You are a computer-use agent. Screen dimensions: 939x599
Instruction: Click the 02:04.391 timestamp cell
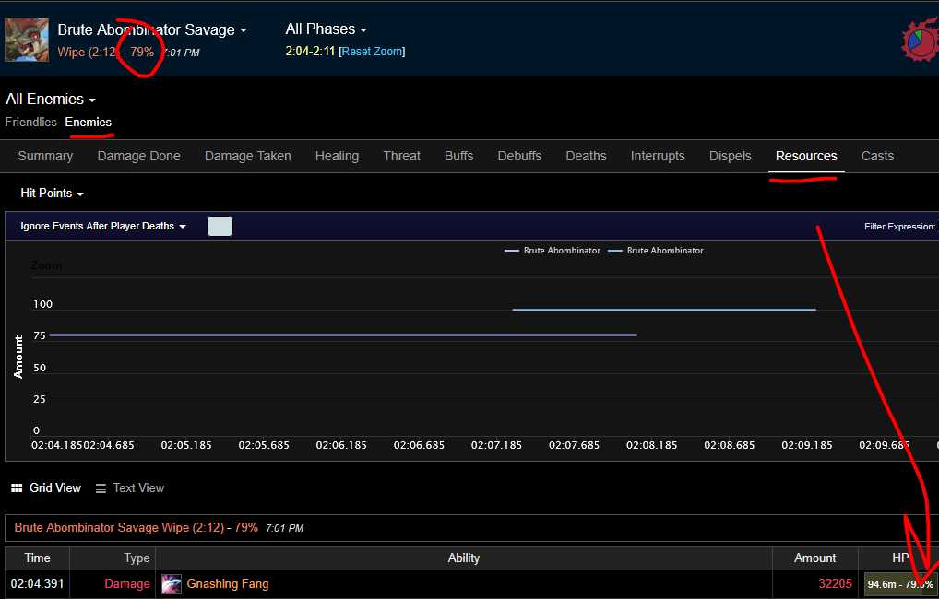(x=37, y=584)
